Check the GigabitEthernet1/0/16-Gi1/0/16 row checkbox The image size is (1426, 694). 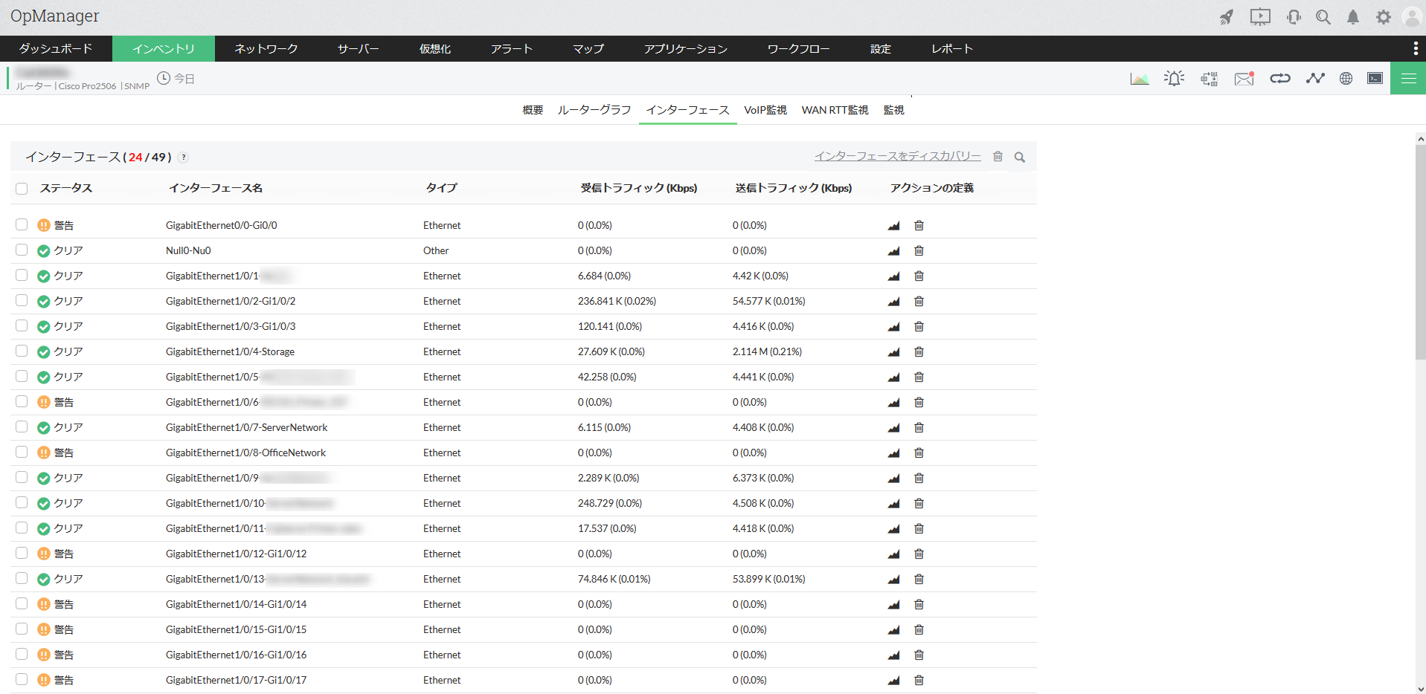(x=22, y=654)
